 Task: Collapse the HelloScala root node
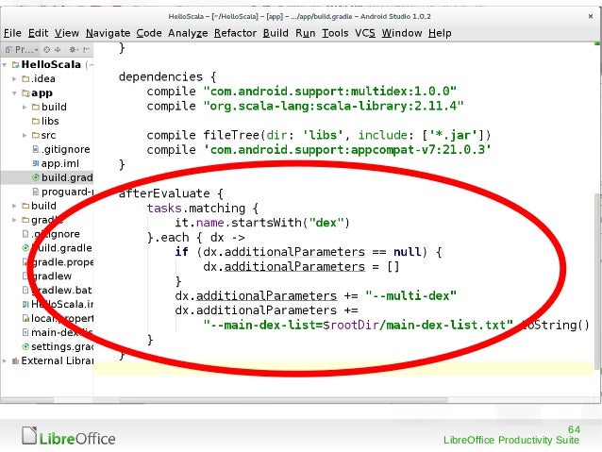[5, 64]
